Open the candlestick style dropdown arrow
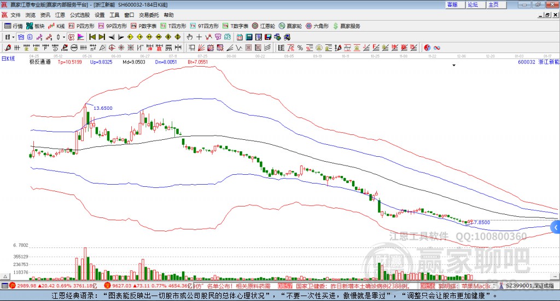Viewport: 560px width, 301px height. 64,37
